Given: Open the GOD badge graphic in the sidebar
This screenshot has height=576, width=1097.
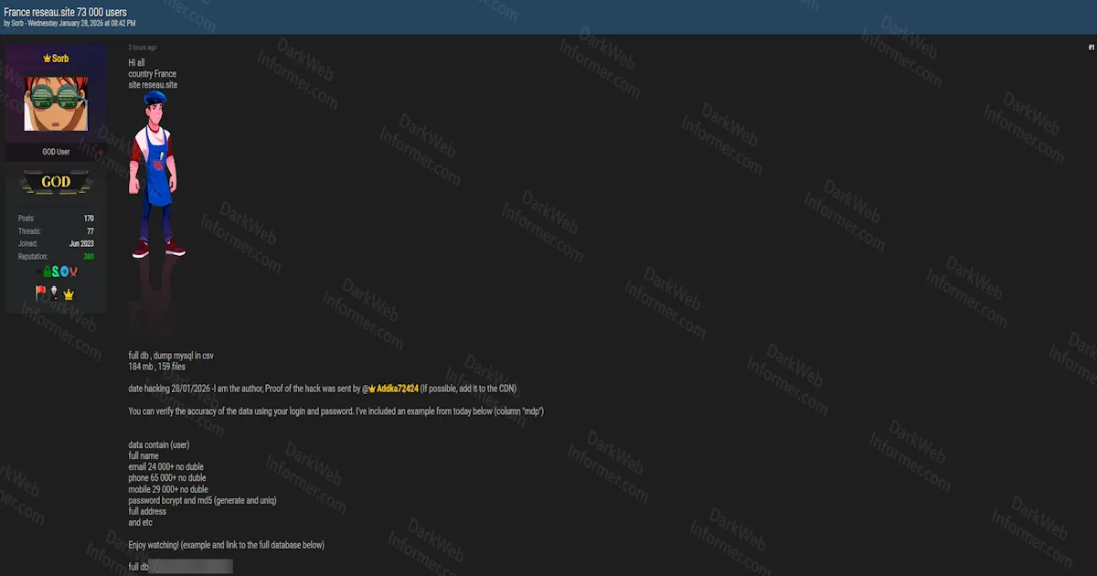Looking at the screenshot, I should [x=55, y=182].
